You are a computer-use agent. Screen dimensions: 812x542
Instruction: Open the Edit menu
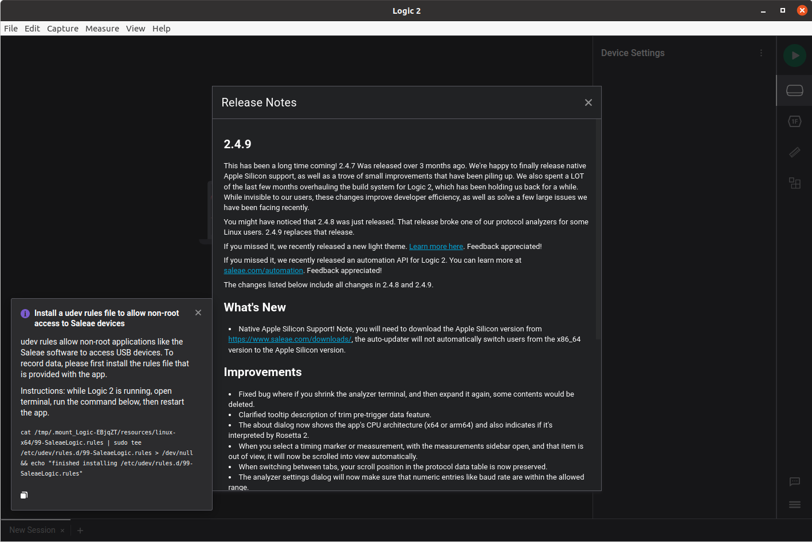point(32,29)
